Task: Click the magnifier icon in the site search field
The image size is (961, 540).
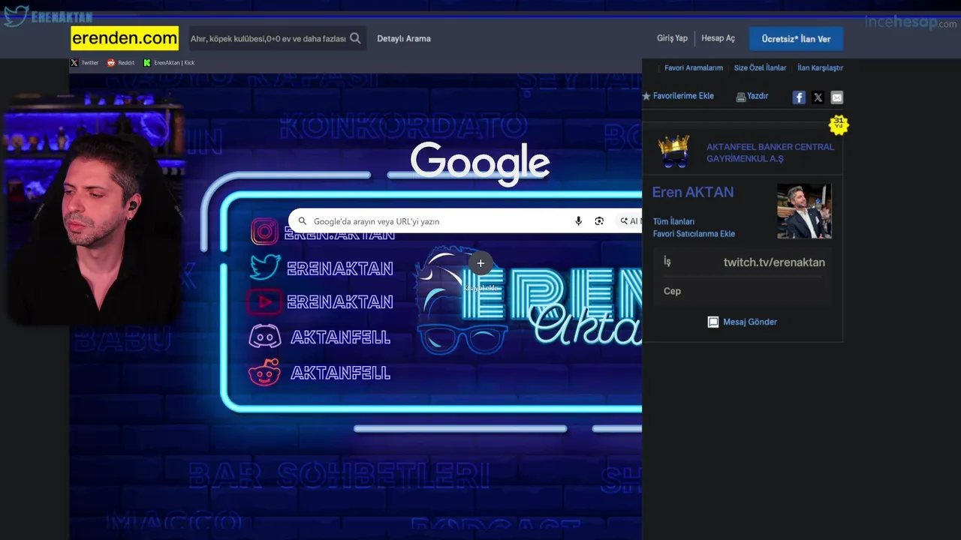Action: pos(355,38)
